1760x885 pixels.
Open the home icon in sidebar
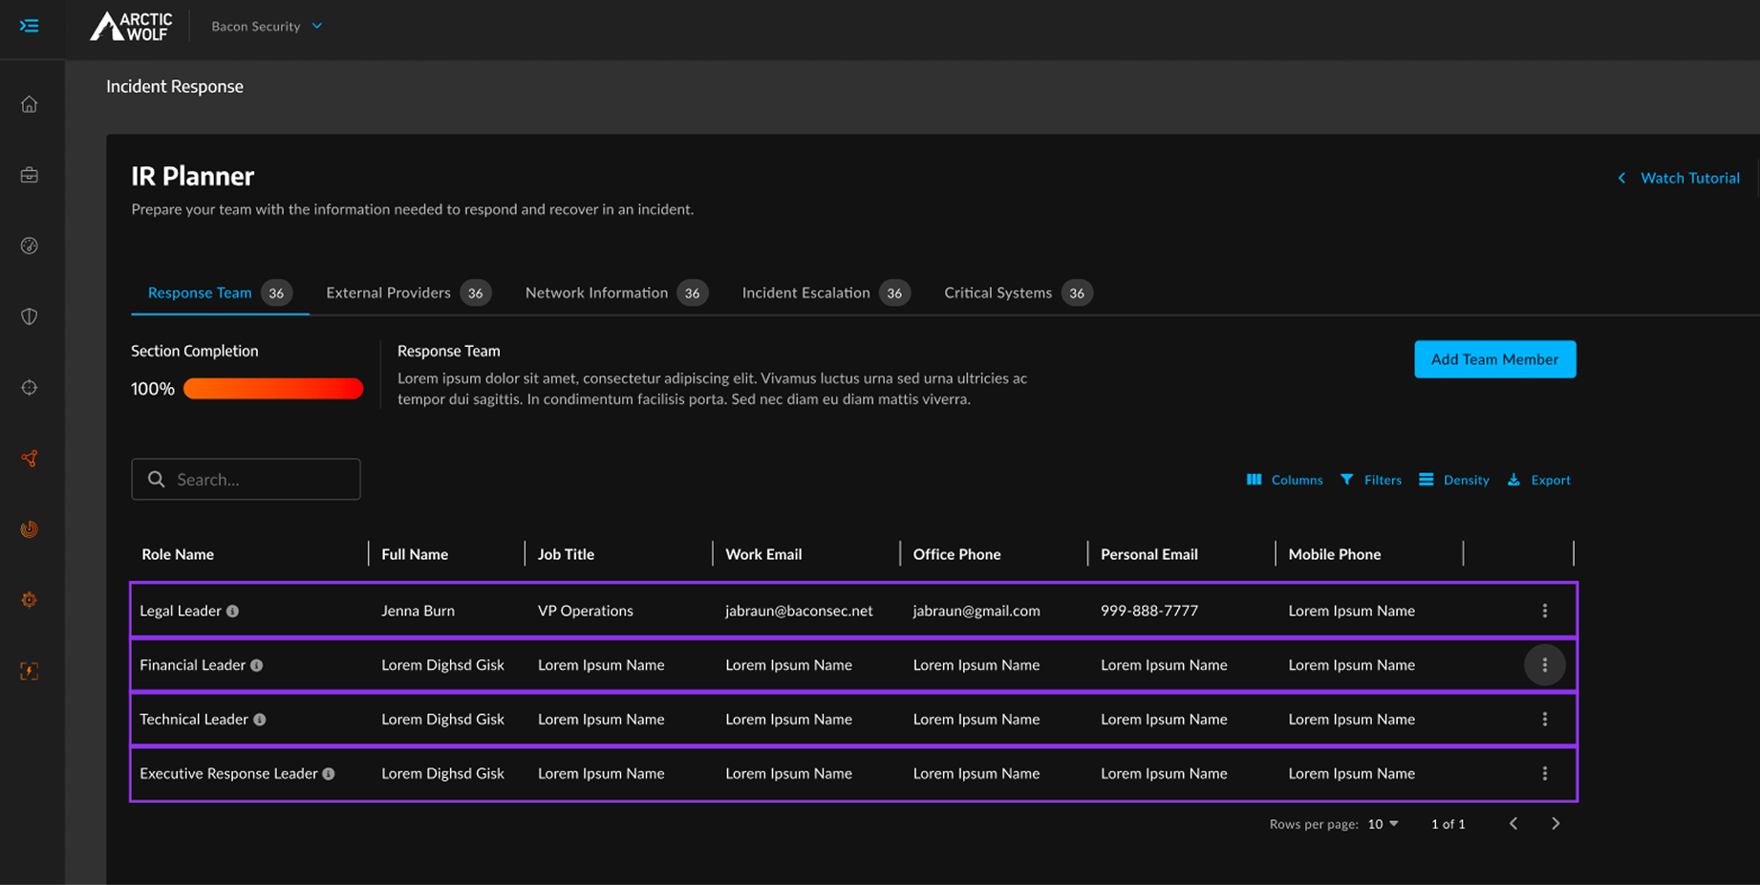pyautogui.click(x=30, y=104)
